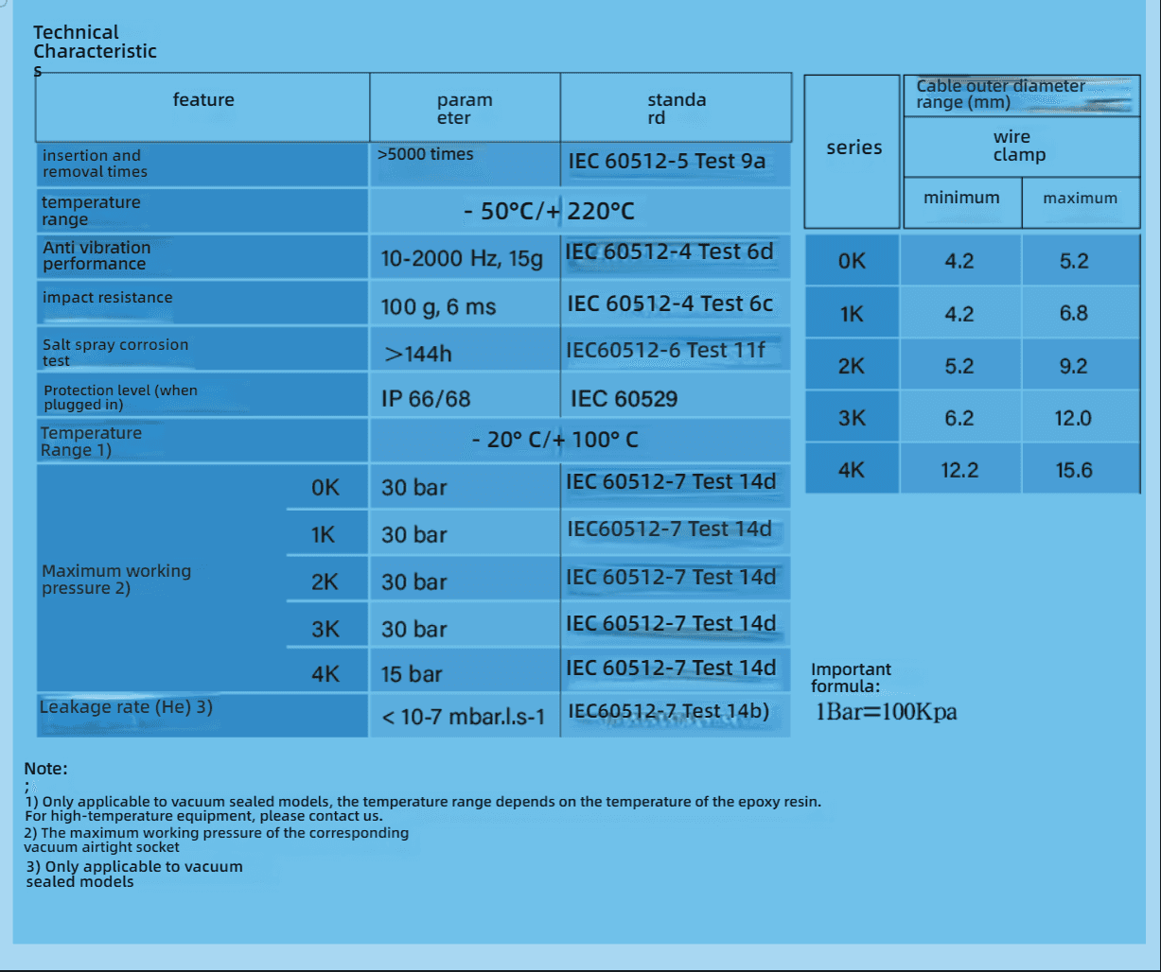Click the '1Bar=100Kpa' formula text
Screen dimensions: 1161x972
(886, 713)
